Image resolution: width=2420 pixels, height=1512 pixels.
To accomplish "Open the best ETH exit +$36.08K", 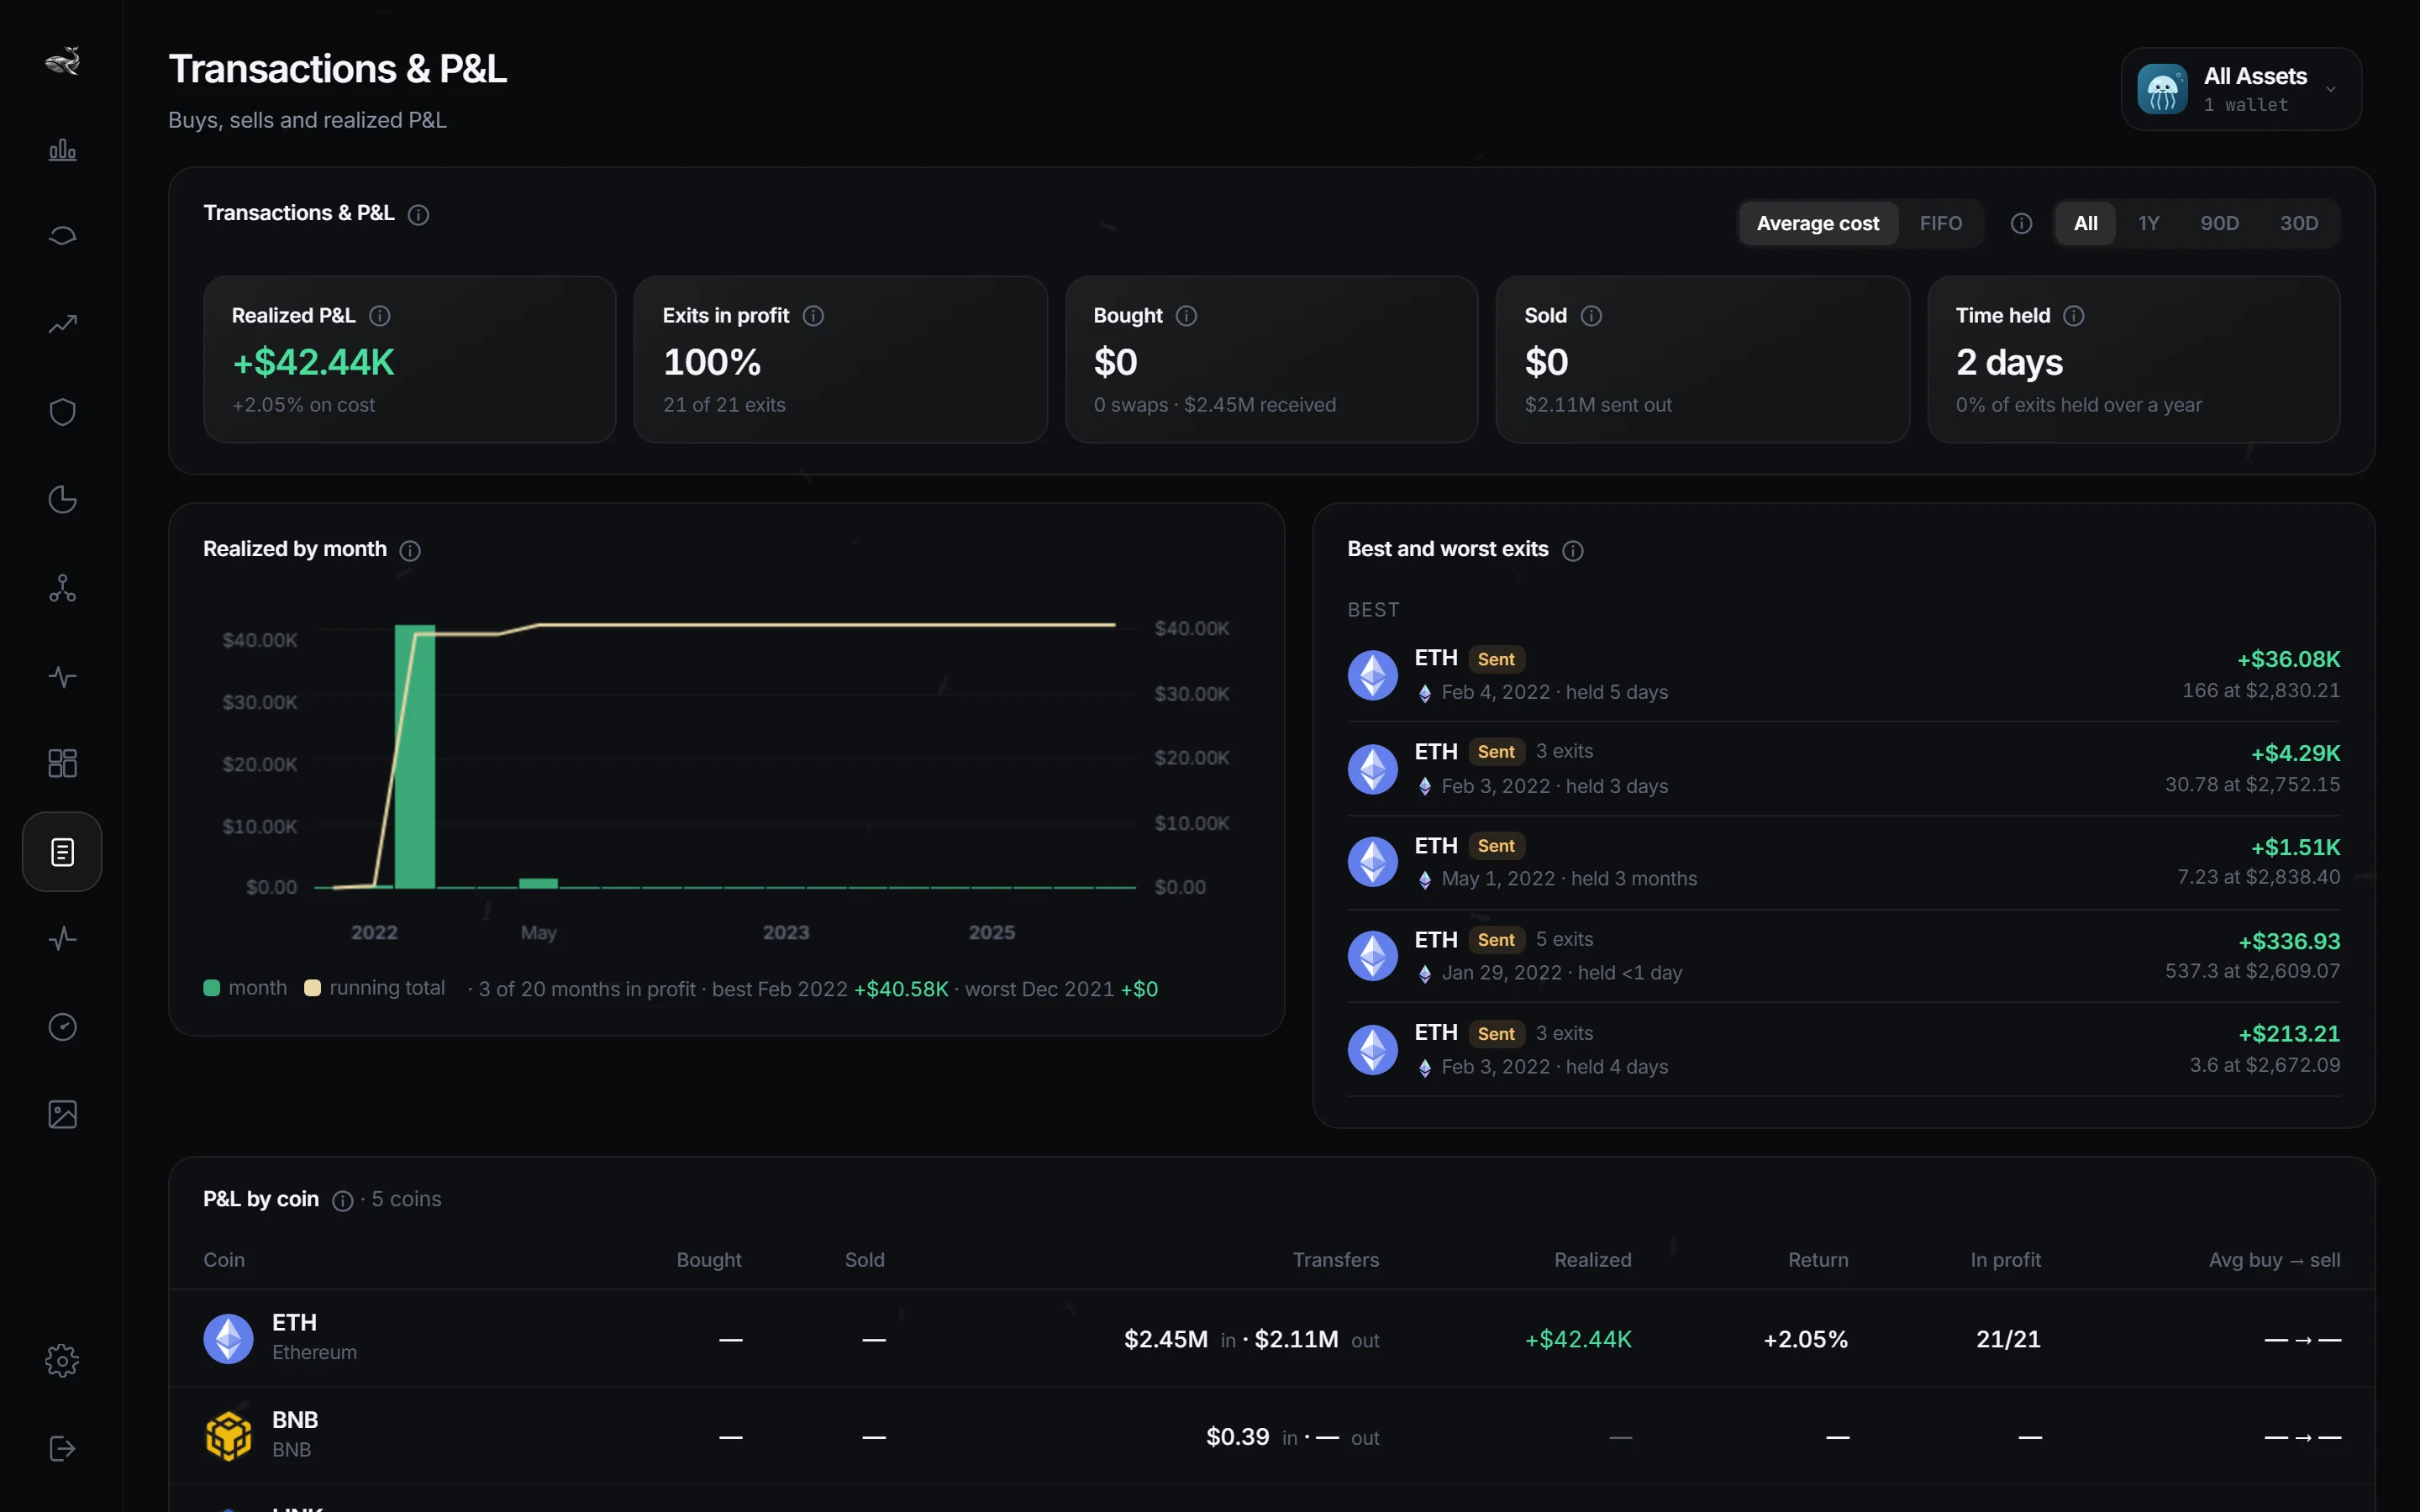I will pyautogui.click(x=1843, y=675).
